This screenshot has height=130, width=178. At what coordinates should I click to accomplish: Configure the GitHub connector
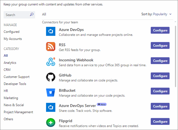click(x=160, y=76)
